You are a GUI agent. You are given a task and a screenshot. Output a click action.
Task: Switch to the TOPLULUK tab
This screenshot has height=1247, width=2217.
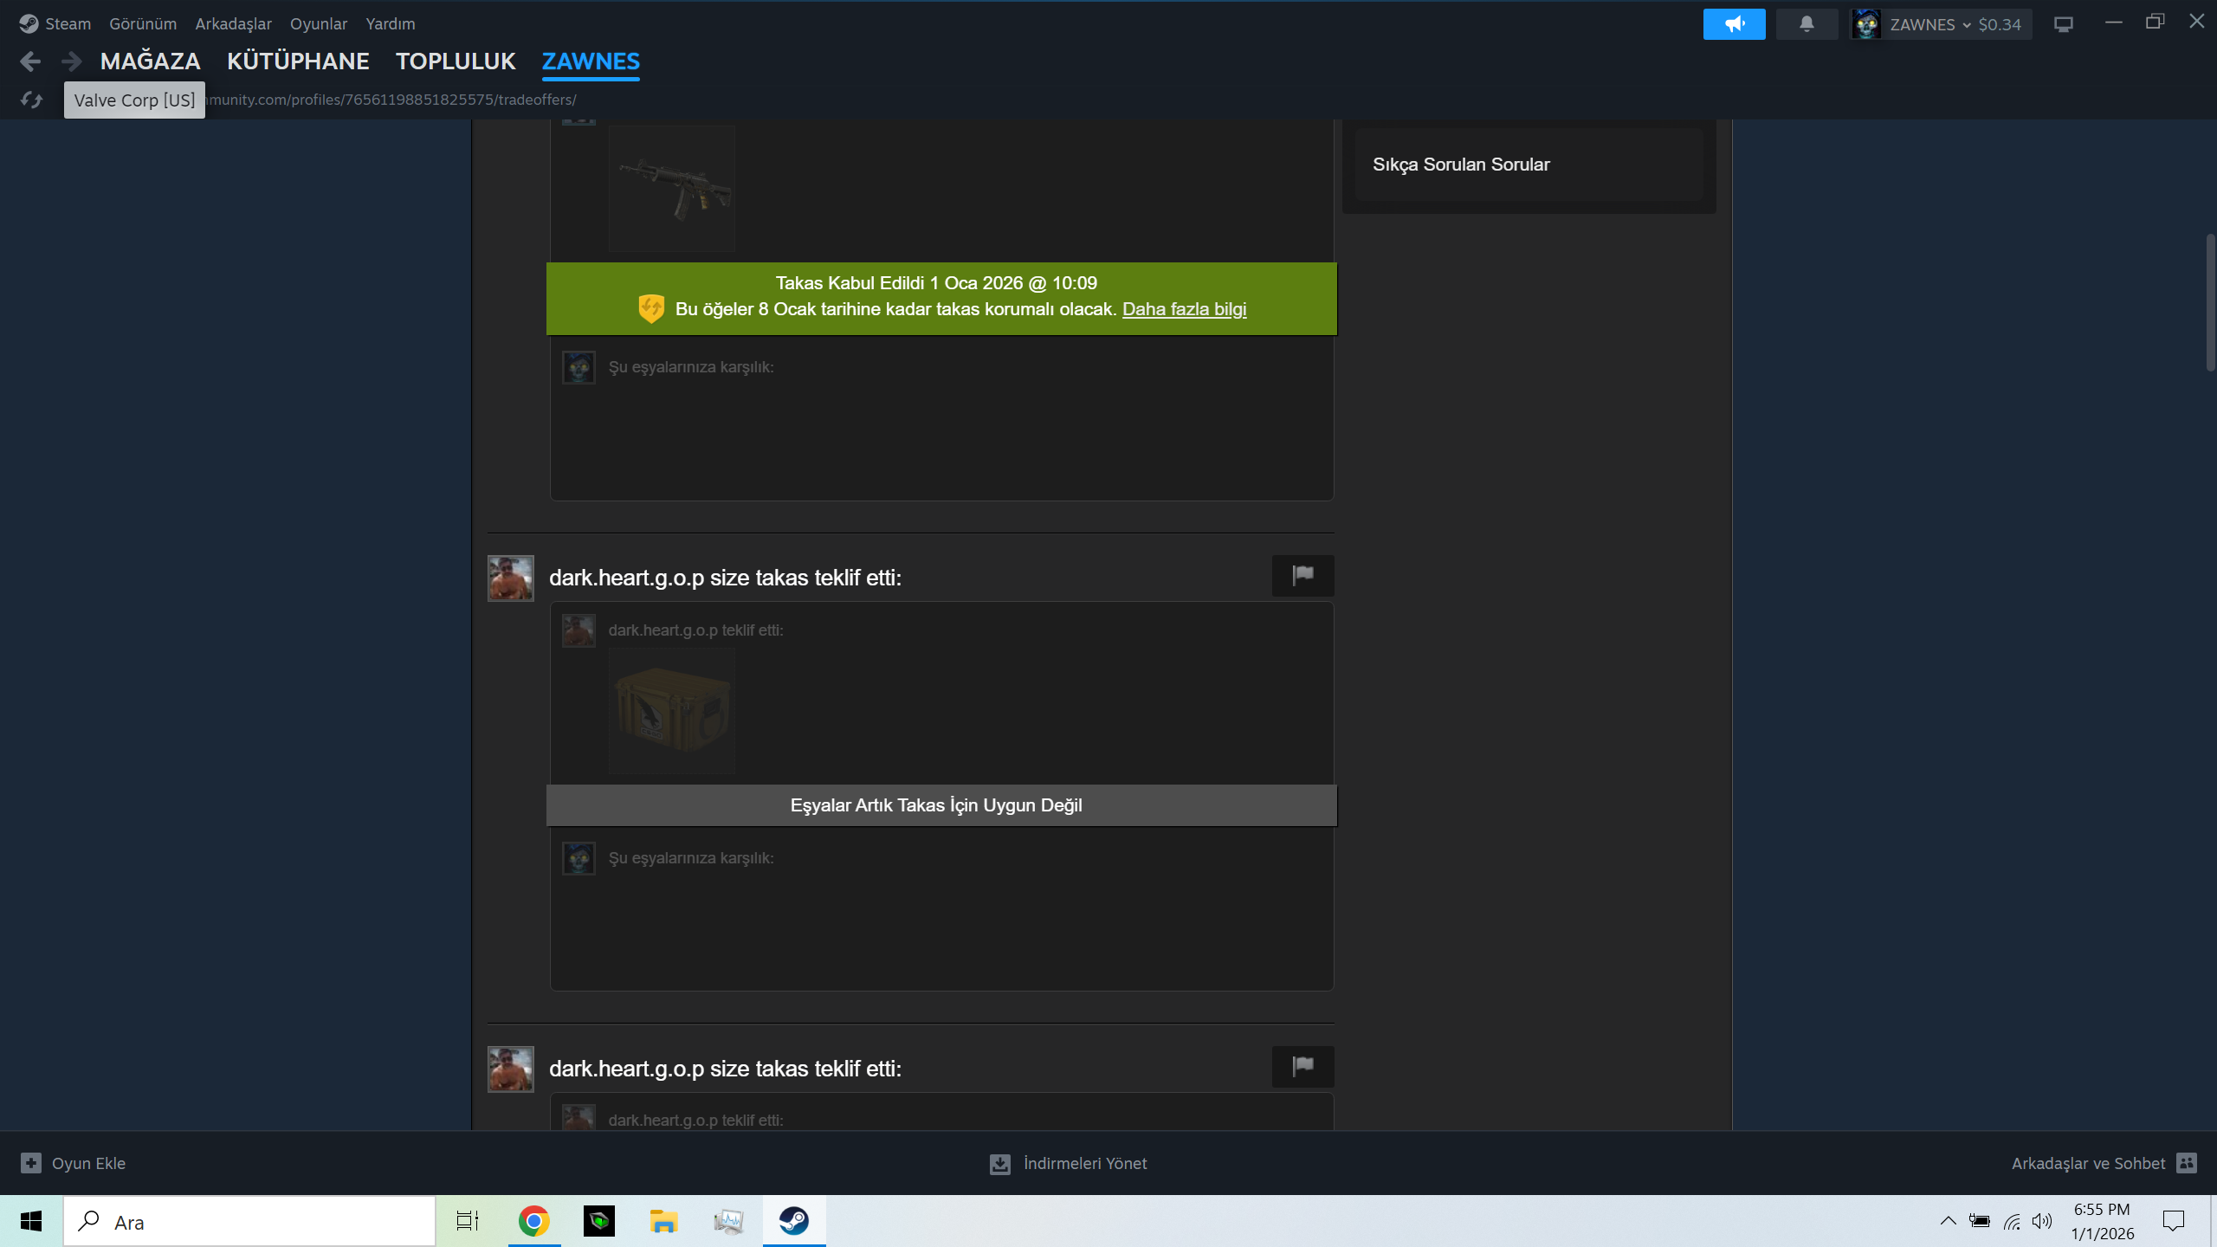456,61
